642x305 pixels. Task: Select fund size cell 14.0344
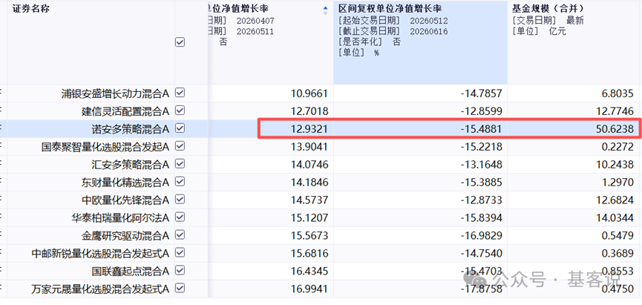click(x=615, y=218)
